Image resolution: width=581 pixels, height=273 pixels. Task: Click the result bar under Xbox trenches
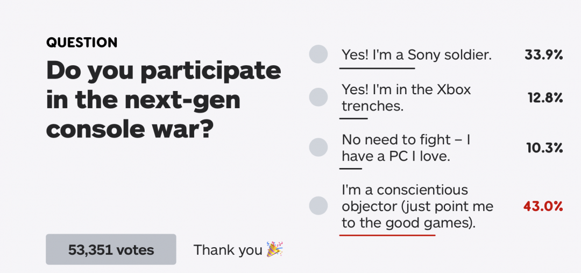[355, 118]
